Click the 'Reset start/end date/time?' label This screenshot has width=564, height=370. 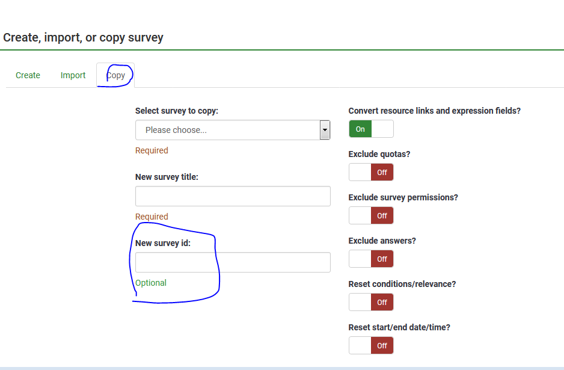[x=399, y=327]
